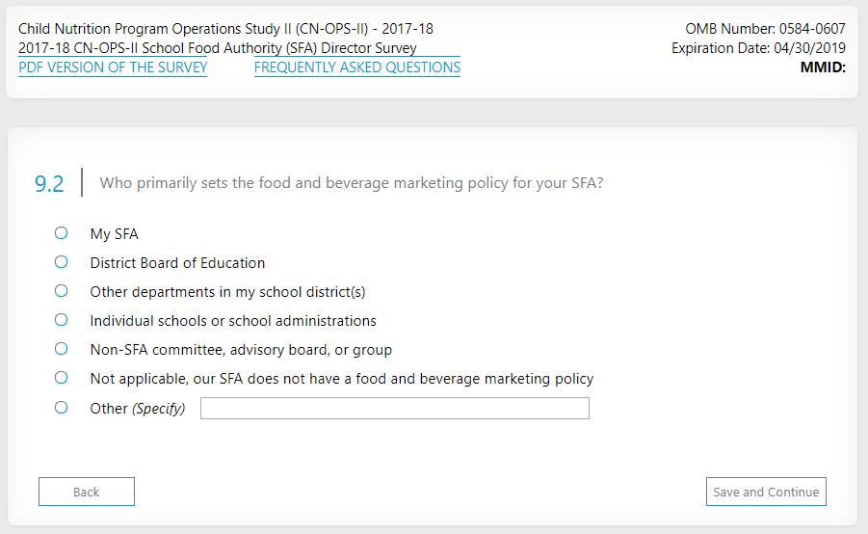Click the OMB Number text

tap(765, 29)
